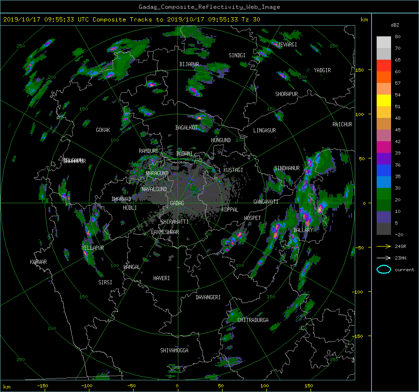
Task: Click the HOSPET city label
Action: point(252,218)
